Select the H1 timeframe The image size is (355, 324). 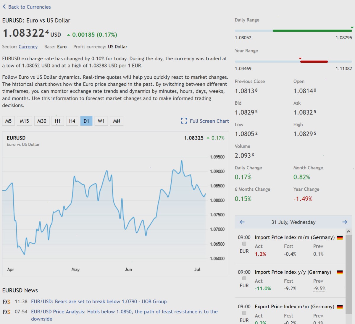[58, 121]
